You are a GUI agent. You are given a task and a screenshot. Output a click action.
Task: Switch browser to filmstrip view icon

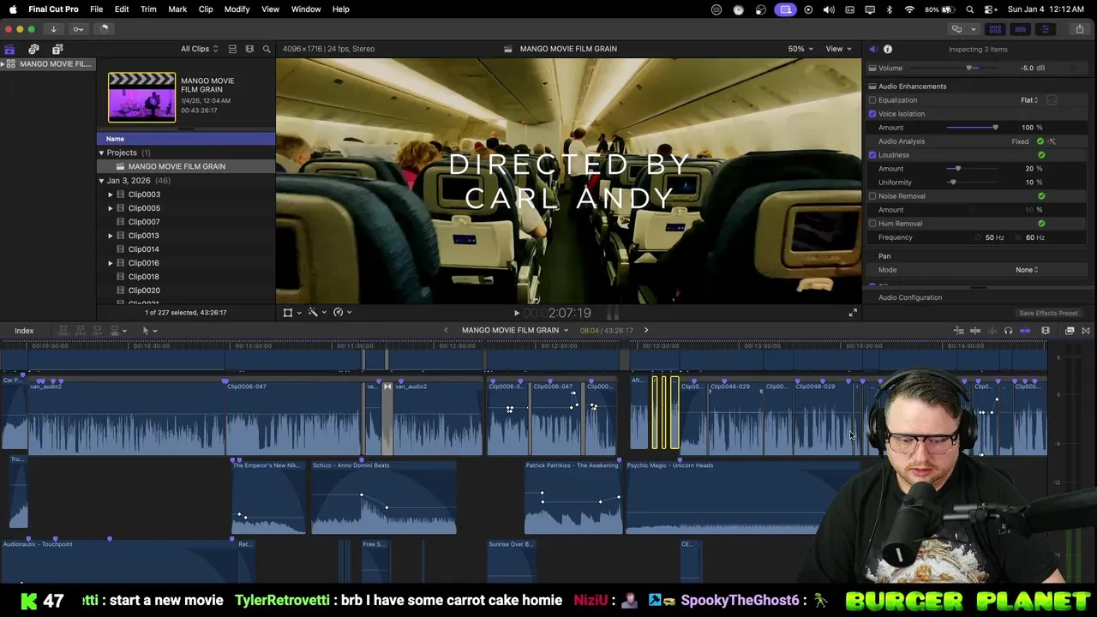click(x=249, y=49)
